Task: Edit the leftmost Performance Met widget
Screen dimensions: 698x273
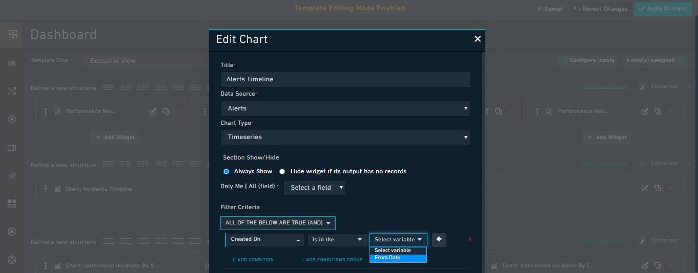Action: 153,111
